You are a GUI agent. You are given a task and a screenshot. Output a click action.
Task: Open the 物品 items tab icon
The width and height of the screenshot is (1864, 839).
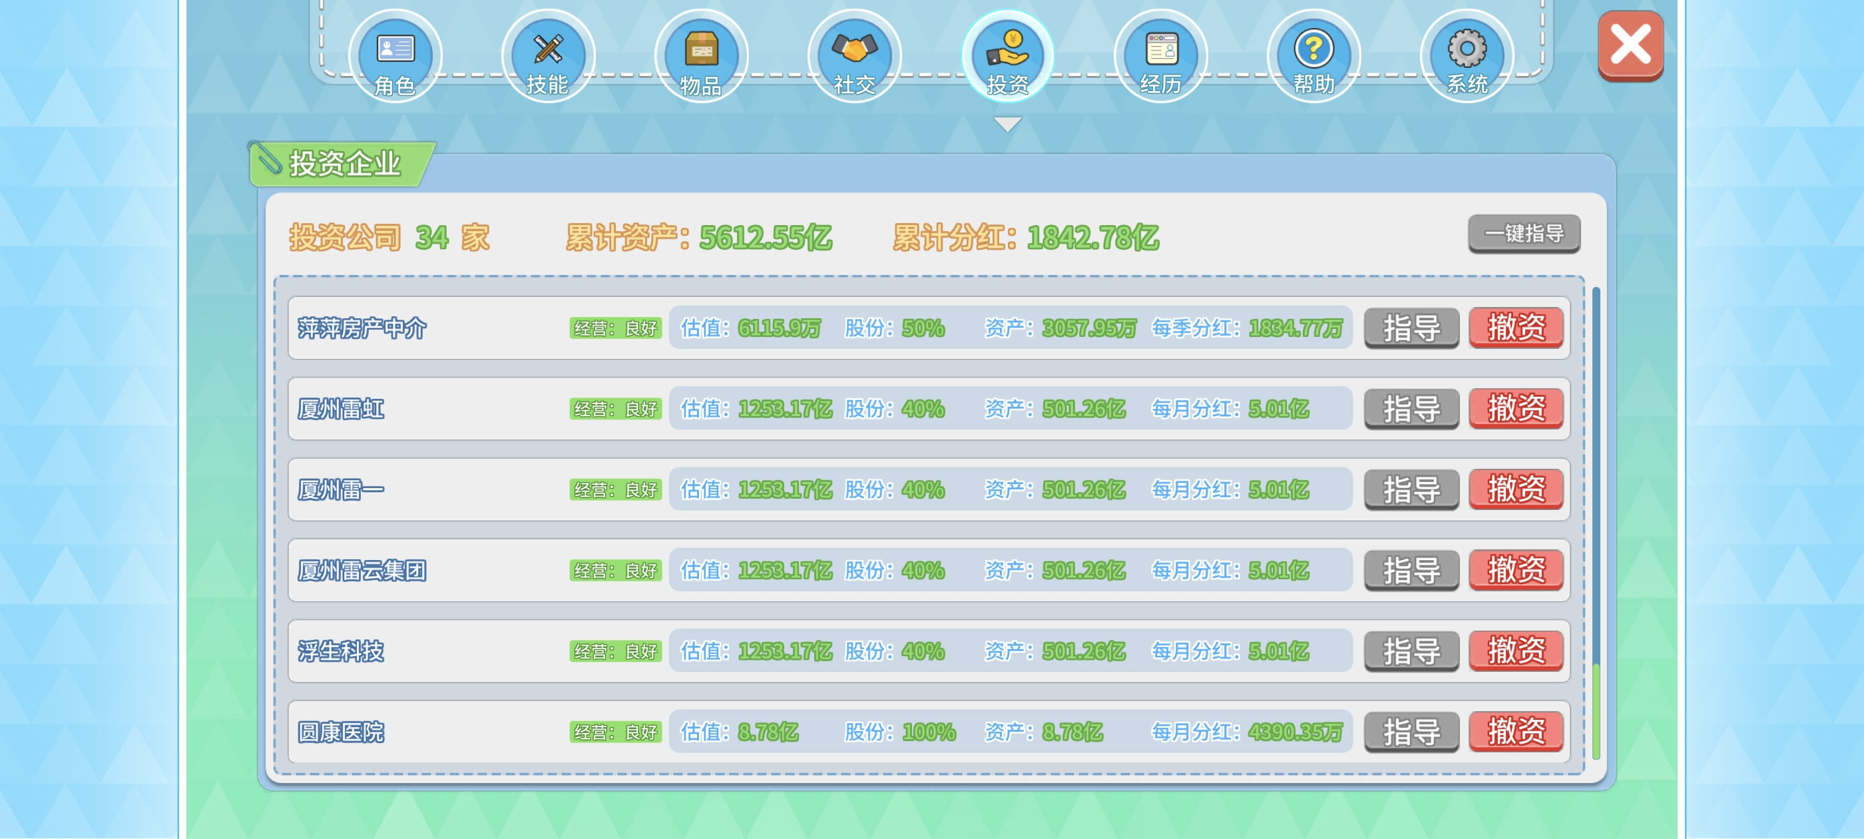point(701,57)
